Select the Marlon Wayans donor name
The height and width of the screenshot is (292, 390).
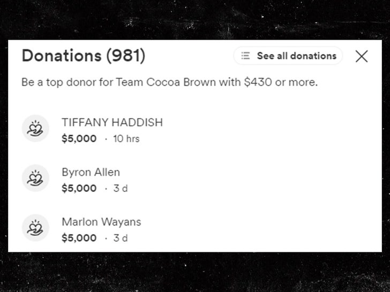tap(101, 222)
